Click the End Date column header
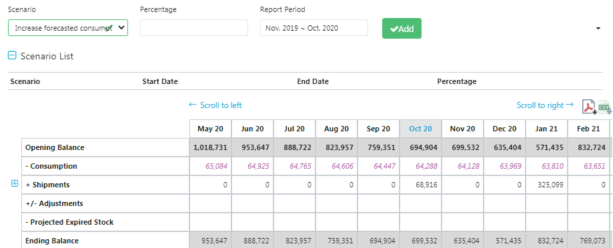 313,81
